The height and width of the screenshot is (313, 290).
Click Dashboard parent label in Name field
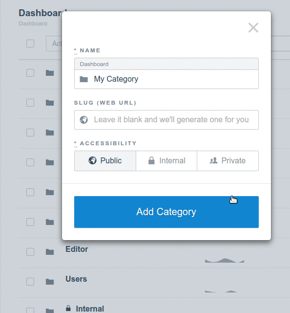coord(94,64)
